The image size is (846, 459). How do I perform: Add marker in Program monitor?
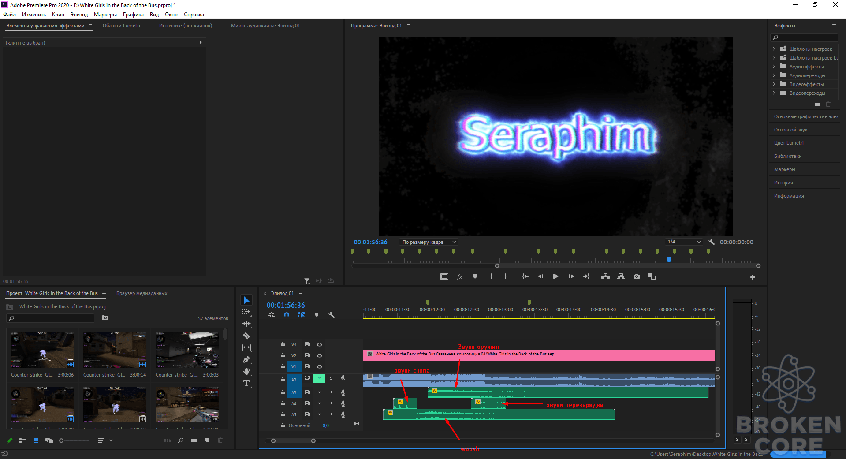(x=475, y=276)
